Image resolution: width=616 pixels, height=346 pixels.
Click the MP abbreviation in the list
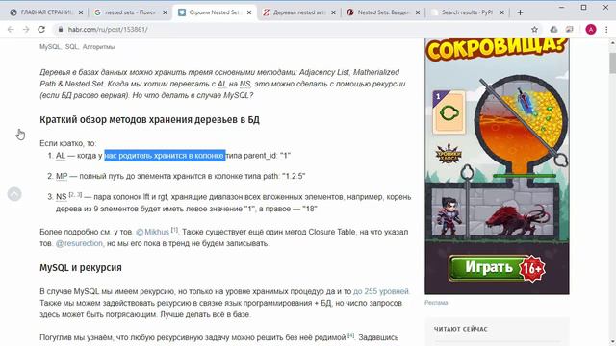[62, 176]
